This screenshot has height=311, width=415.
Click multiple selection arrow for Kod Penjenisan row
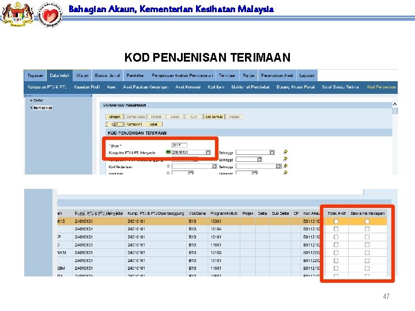[285, 165]
